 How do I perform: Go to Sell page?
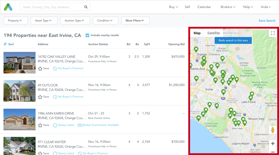[x=187, y=7]
